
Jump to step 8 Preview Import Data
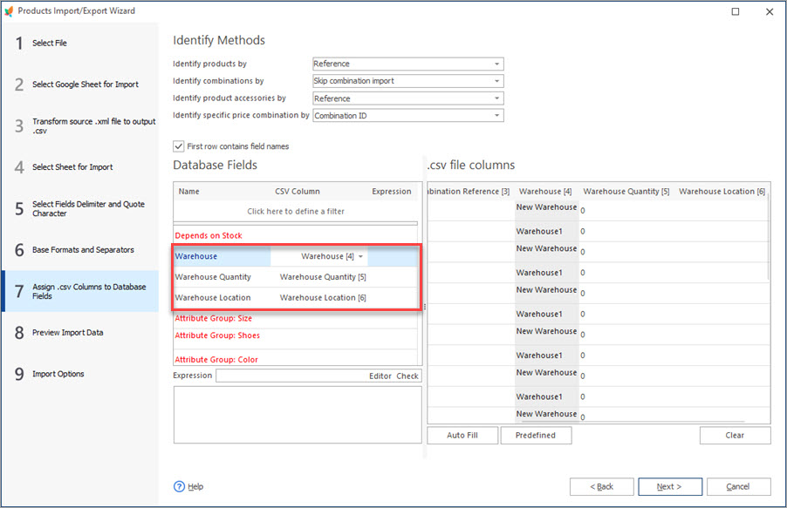pos(80,333)
